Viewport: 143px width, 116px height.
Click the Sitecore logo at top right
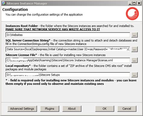pos(132,14)
